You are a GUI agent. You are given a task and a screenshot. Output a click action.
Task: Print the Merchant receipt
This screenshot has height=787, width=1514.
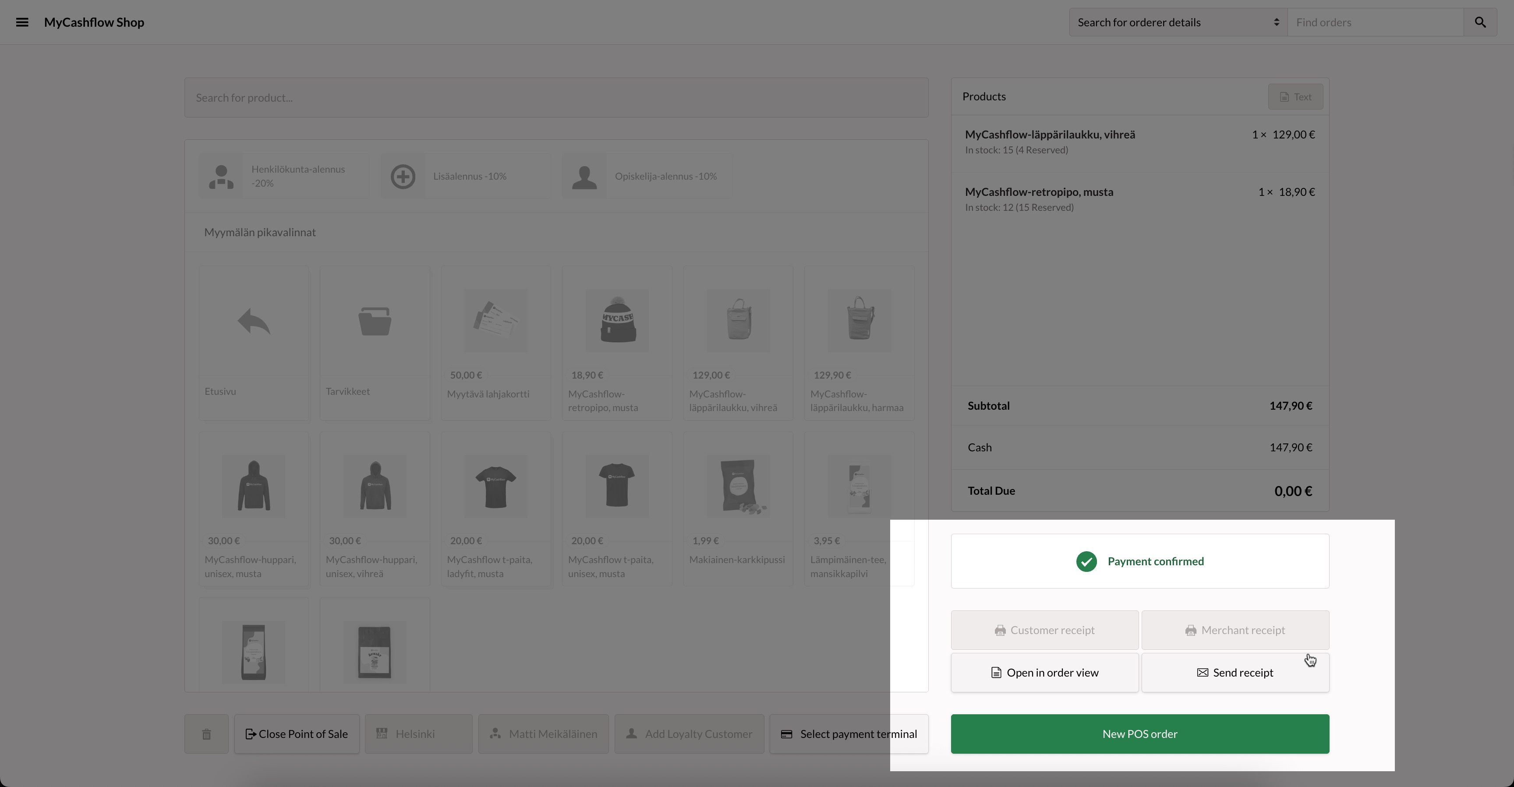(x=1235, y=630)
